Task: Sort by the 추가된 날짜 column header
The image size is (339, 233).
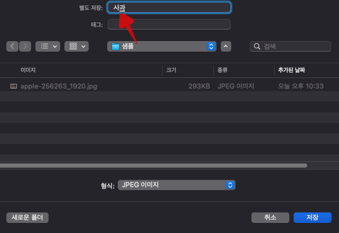Action: coord(291,70)
